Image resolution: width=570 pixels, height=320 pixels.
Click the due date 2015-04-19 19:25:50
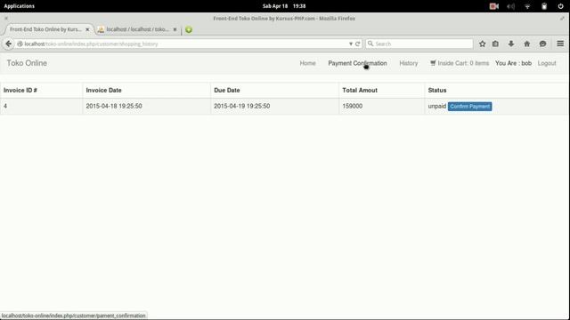241,106
